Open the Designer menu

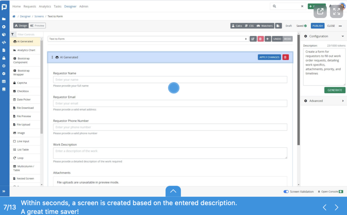click(x=70, y=6)
